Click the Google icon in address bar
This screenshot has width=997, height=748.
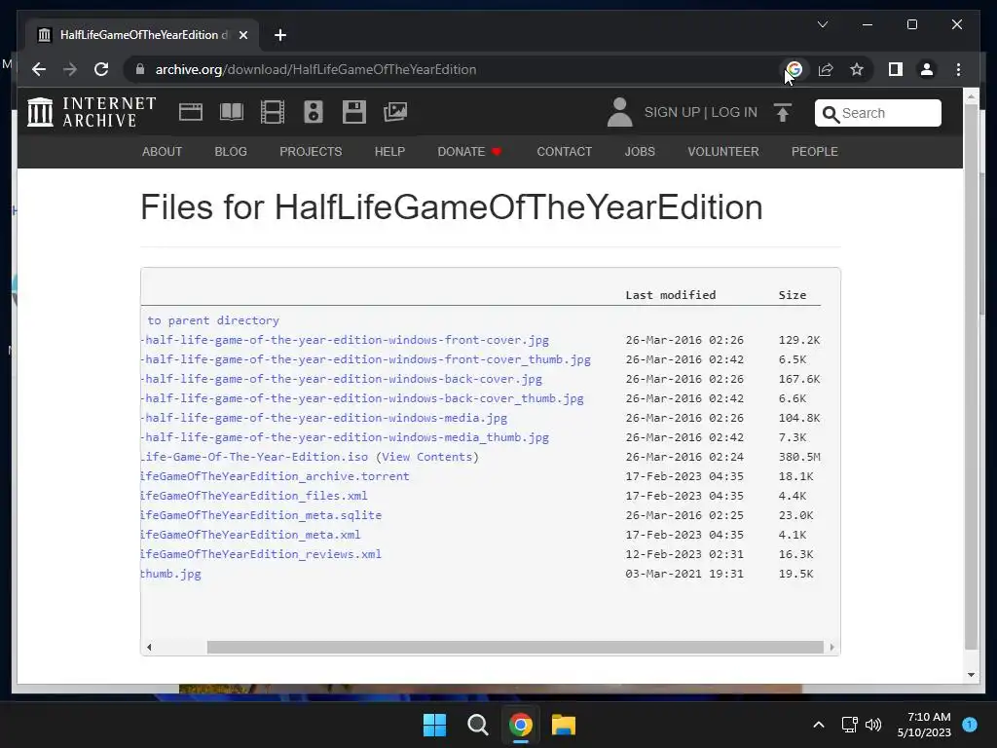click(x=794, y=69)
